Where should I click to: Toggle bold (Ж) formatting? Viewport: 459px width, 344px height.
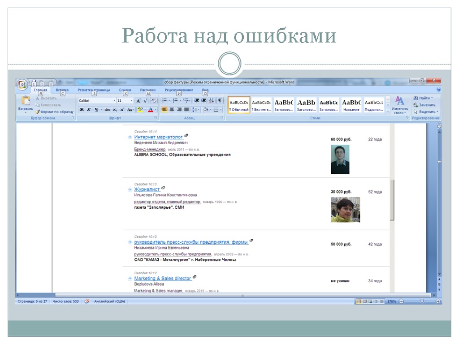coord(82,110)
